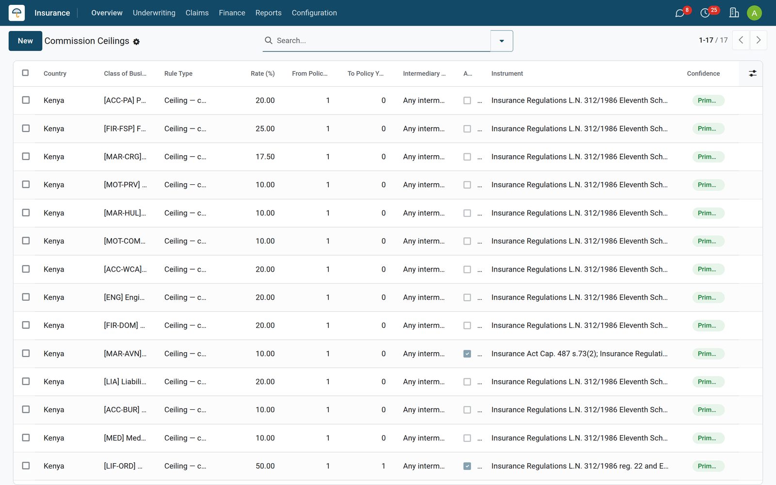The width and height of the screenshot is (776, 485).
Task: Open the column settings adjust icon
Action: tap(752, 73)
